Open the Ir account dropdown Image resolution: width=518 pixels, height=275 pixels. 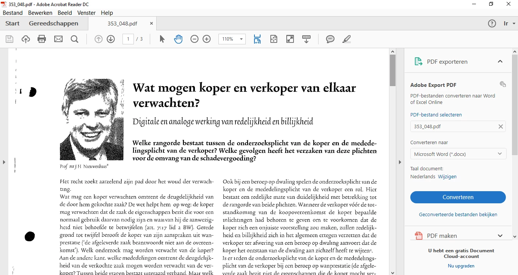[x=509, y=24]
